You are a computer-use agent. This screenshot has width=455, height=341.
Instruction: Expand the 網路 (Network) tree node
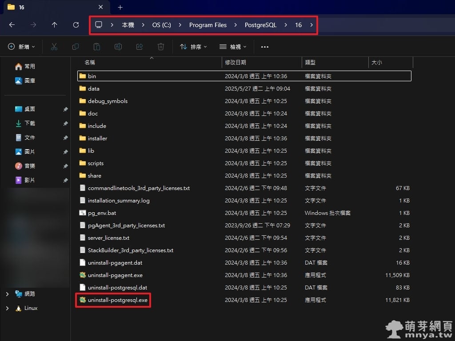(x=8, y=294)
